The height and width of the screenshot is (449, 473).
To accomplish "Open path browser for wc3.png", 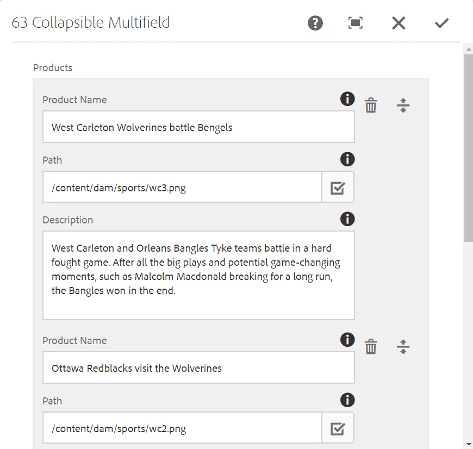I will pos(338,188).
